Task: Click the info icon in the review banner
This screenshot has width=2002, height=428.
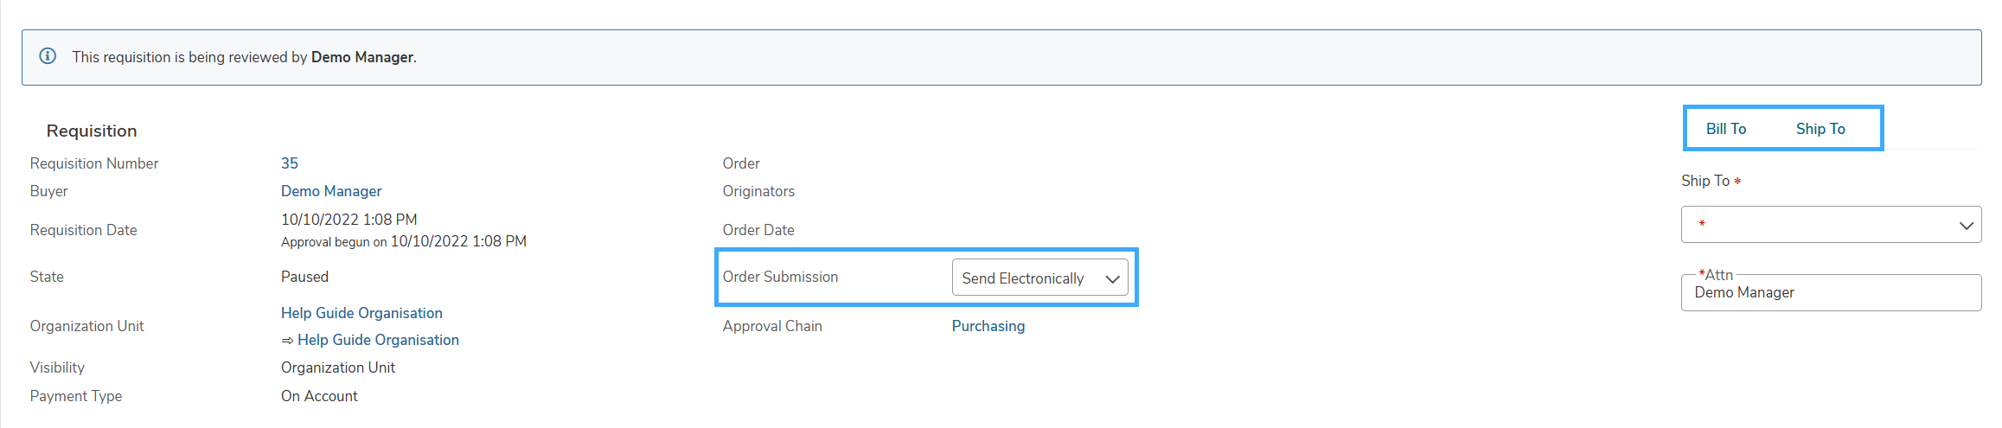Action: click(x=48, y=56)
